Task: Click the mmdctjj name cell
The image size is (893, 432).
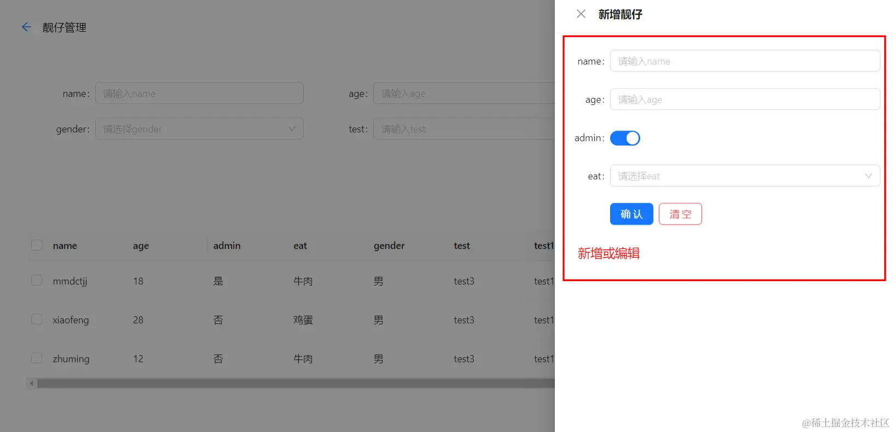Action: pyautogui.click(x=70, y=281)
